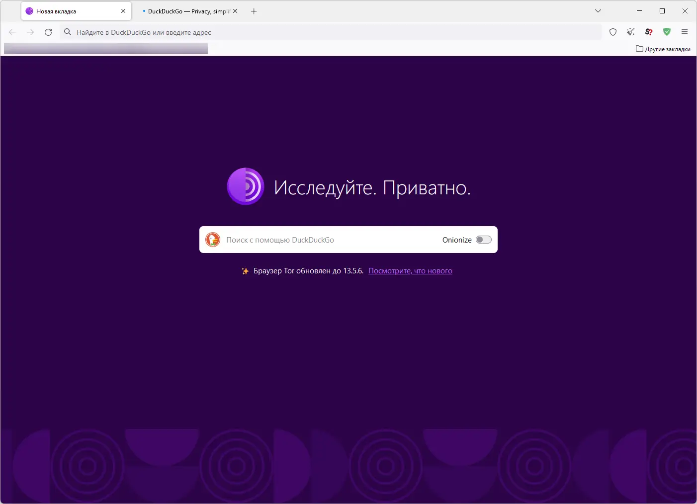Expand the list all tabs chevron

coord(598,11)
